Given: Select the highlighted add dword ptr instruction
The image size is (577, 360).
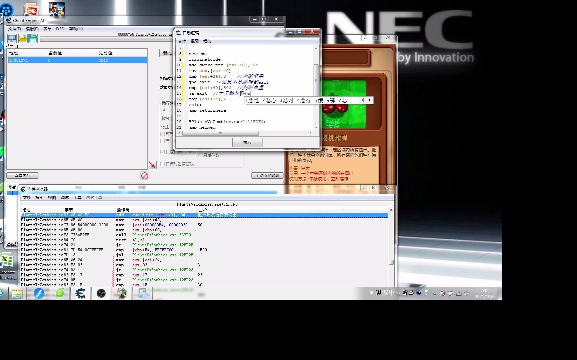Looking at the screenshot, I should point(204,215).
